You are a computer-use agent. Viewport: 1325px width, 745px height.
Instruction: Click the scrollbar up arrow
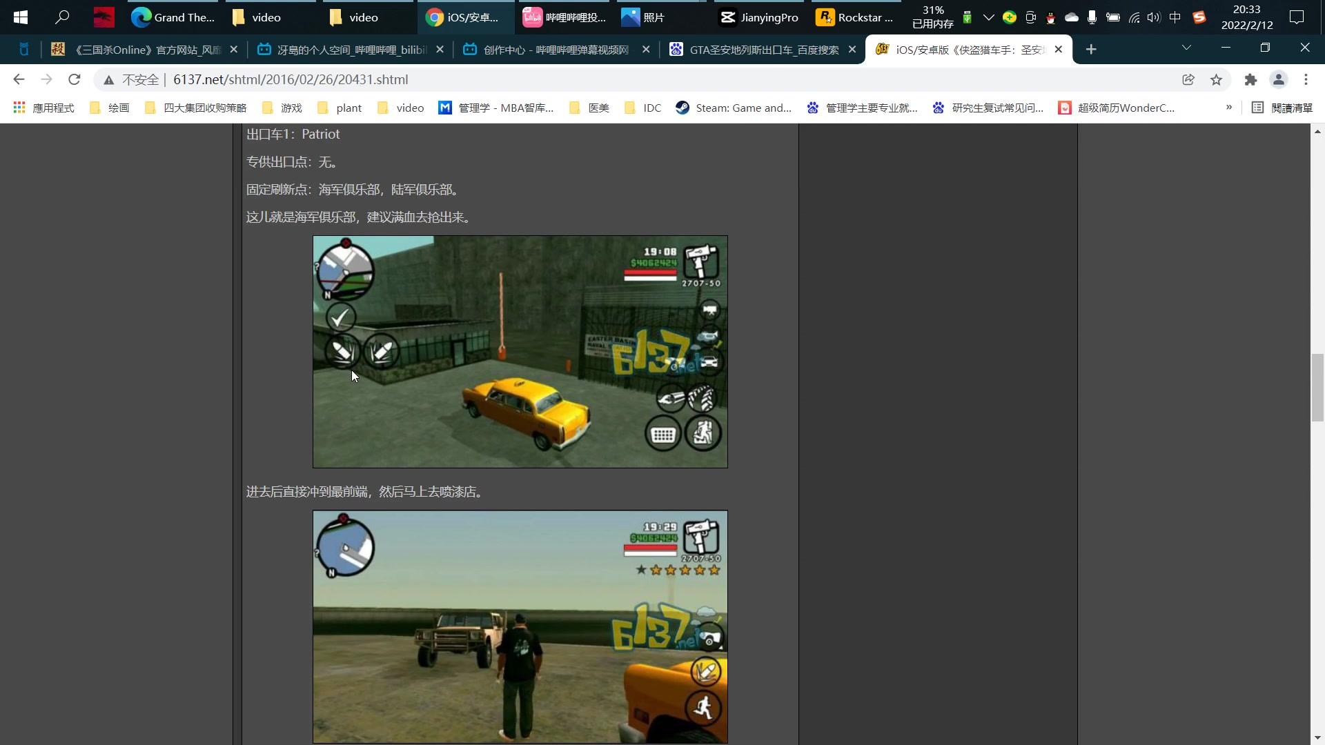tap(1317, 131)
